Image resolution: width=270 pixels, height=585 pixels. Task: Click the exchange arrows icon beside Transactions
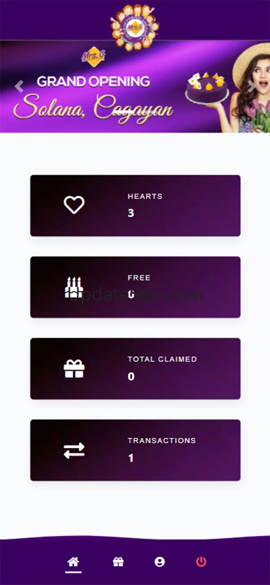click(74, 450)
